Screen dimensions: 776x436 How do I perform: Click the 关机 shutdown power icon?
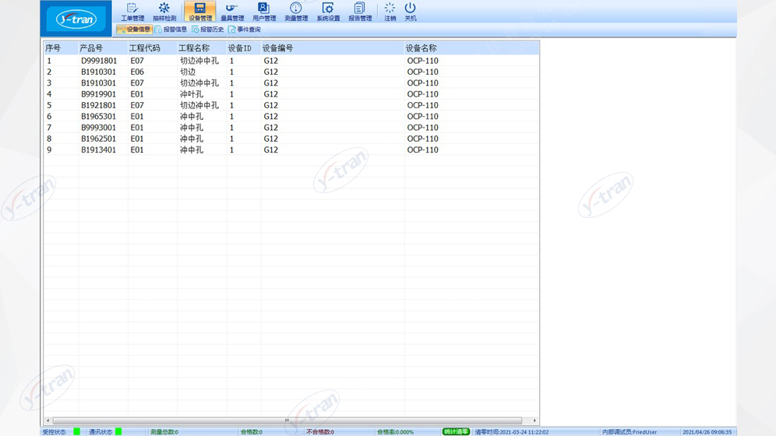coord(411,12)
